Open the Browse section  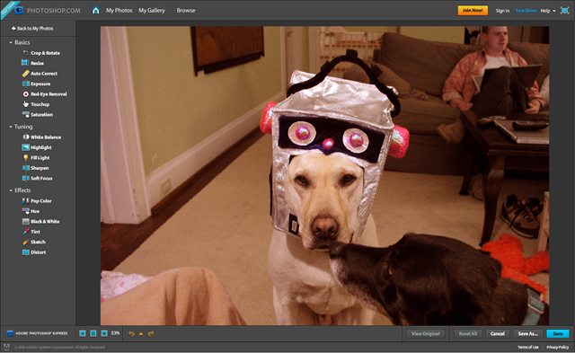click(186, 10)
